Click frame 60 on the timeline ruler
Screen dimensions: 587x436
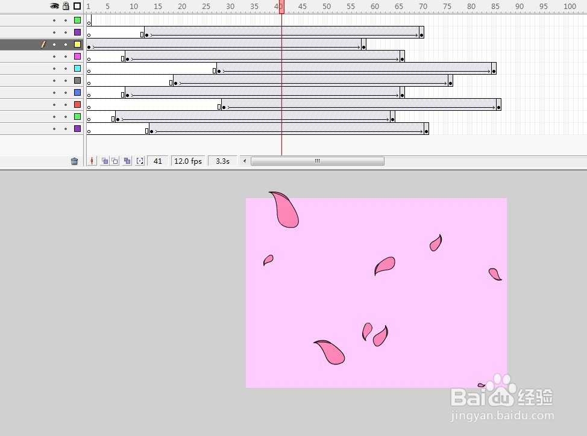click(375, 7)
